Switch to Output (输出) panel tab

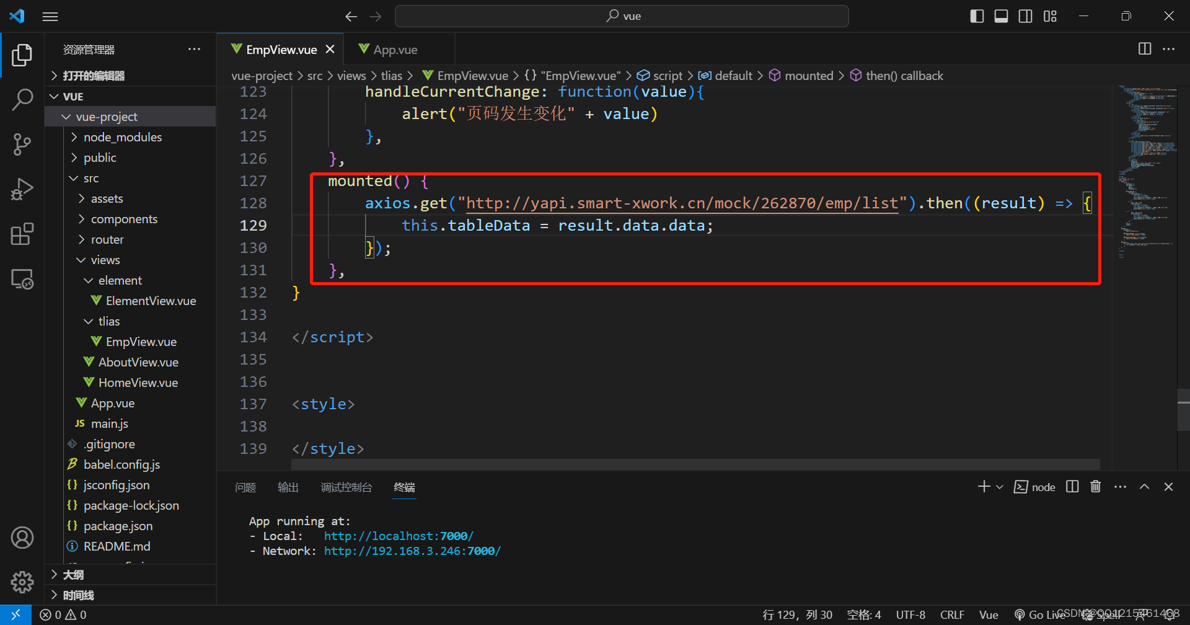[x=288, y=487]
